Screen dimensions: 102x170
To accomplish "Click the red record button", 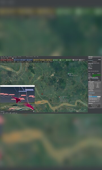I will point(10,58).
